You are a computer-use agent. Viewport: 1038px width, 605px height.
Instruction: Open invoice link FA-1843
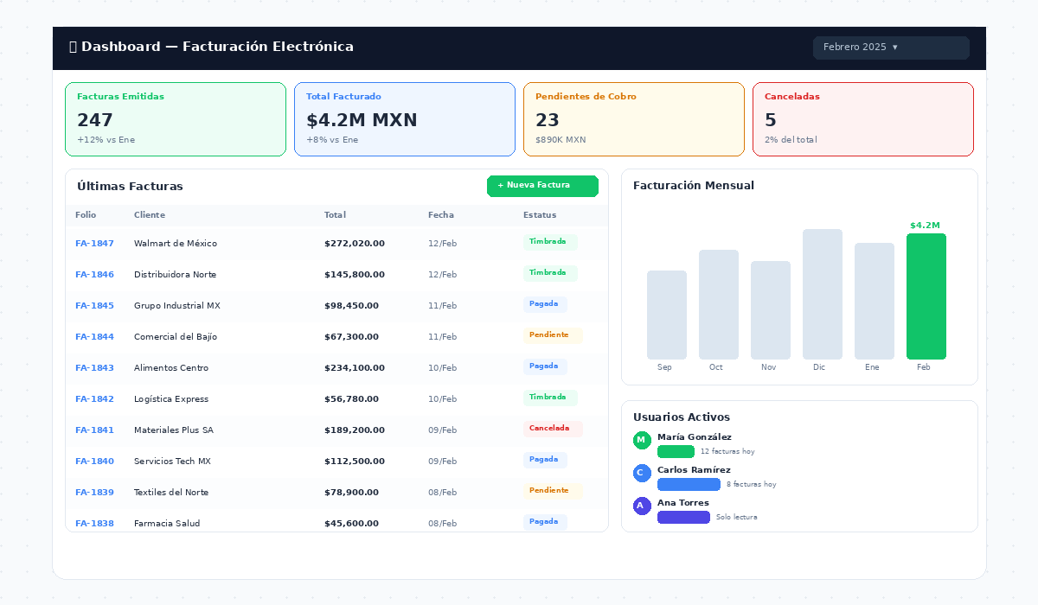coord(94,368)
